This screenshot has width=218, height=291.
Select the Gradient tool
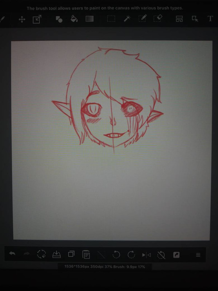click(89, 19)
